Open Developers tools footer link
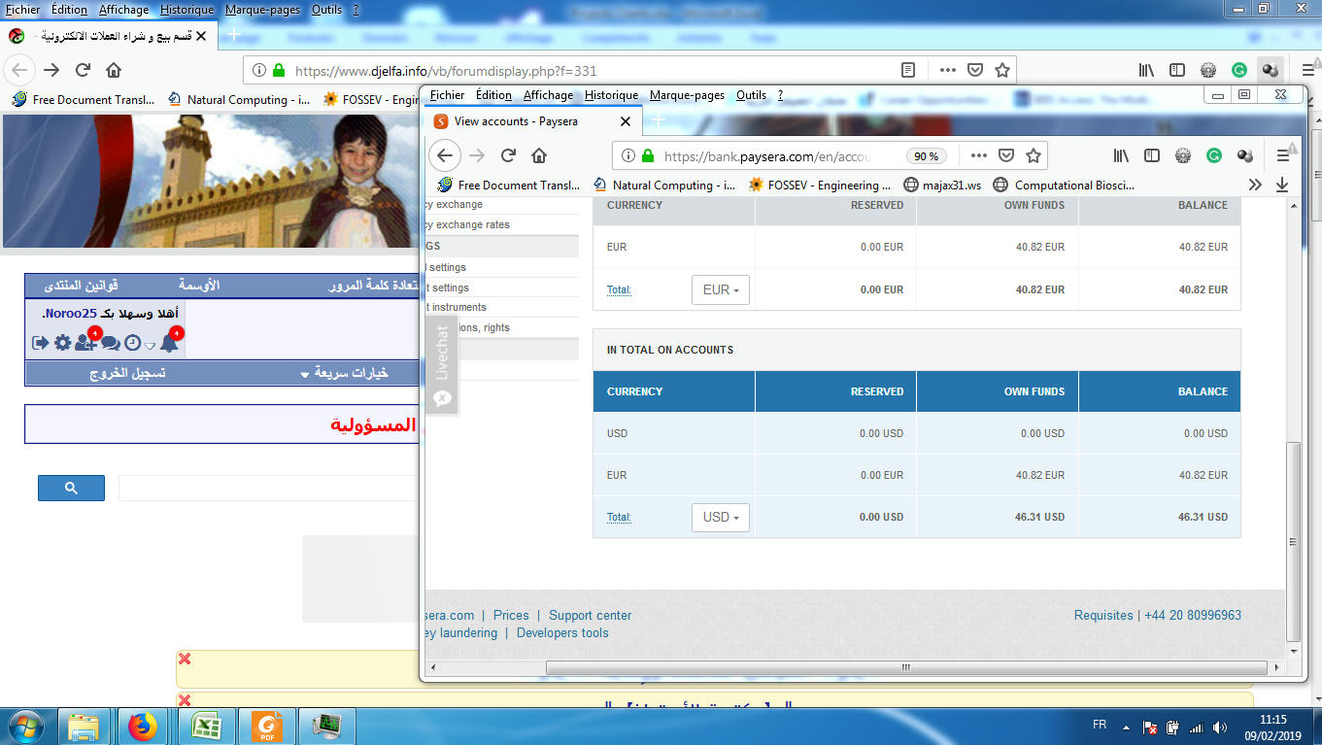 [562, 632]
